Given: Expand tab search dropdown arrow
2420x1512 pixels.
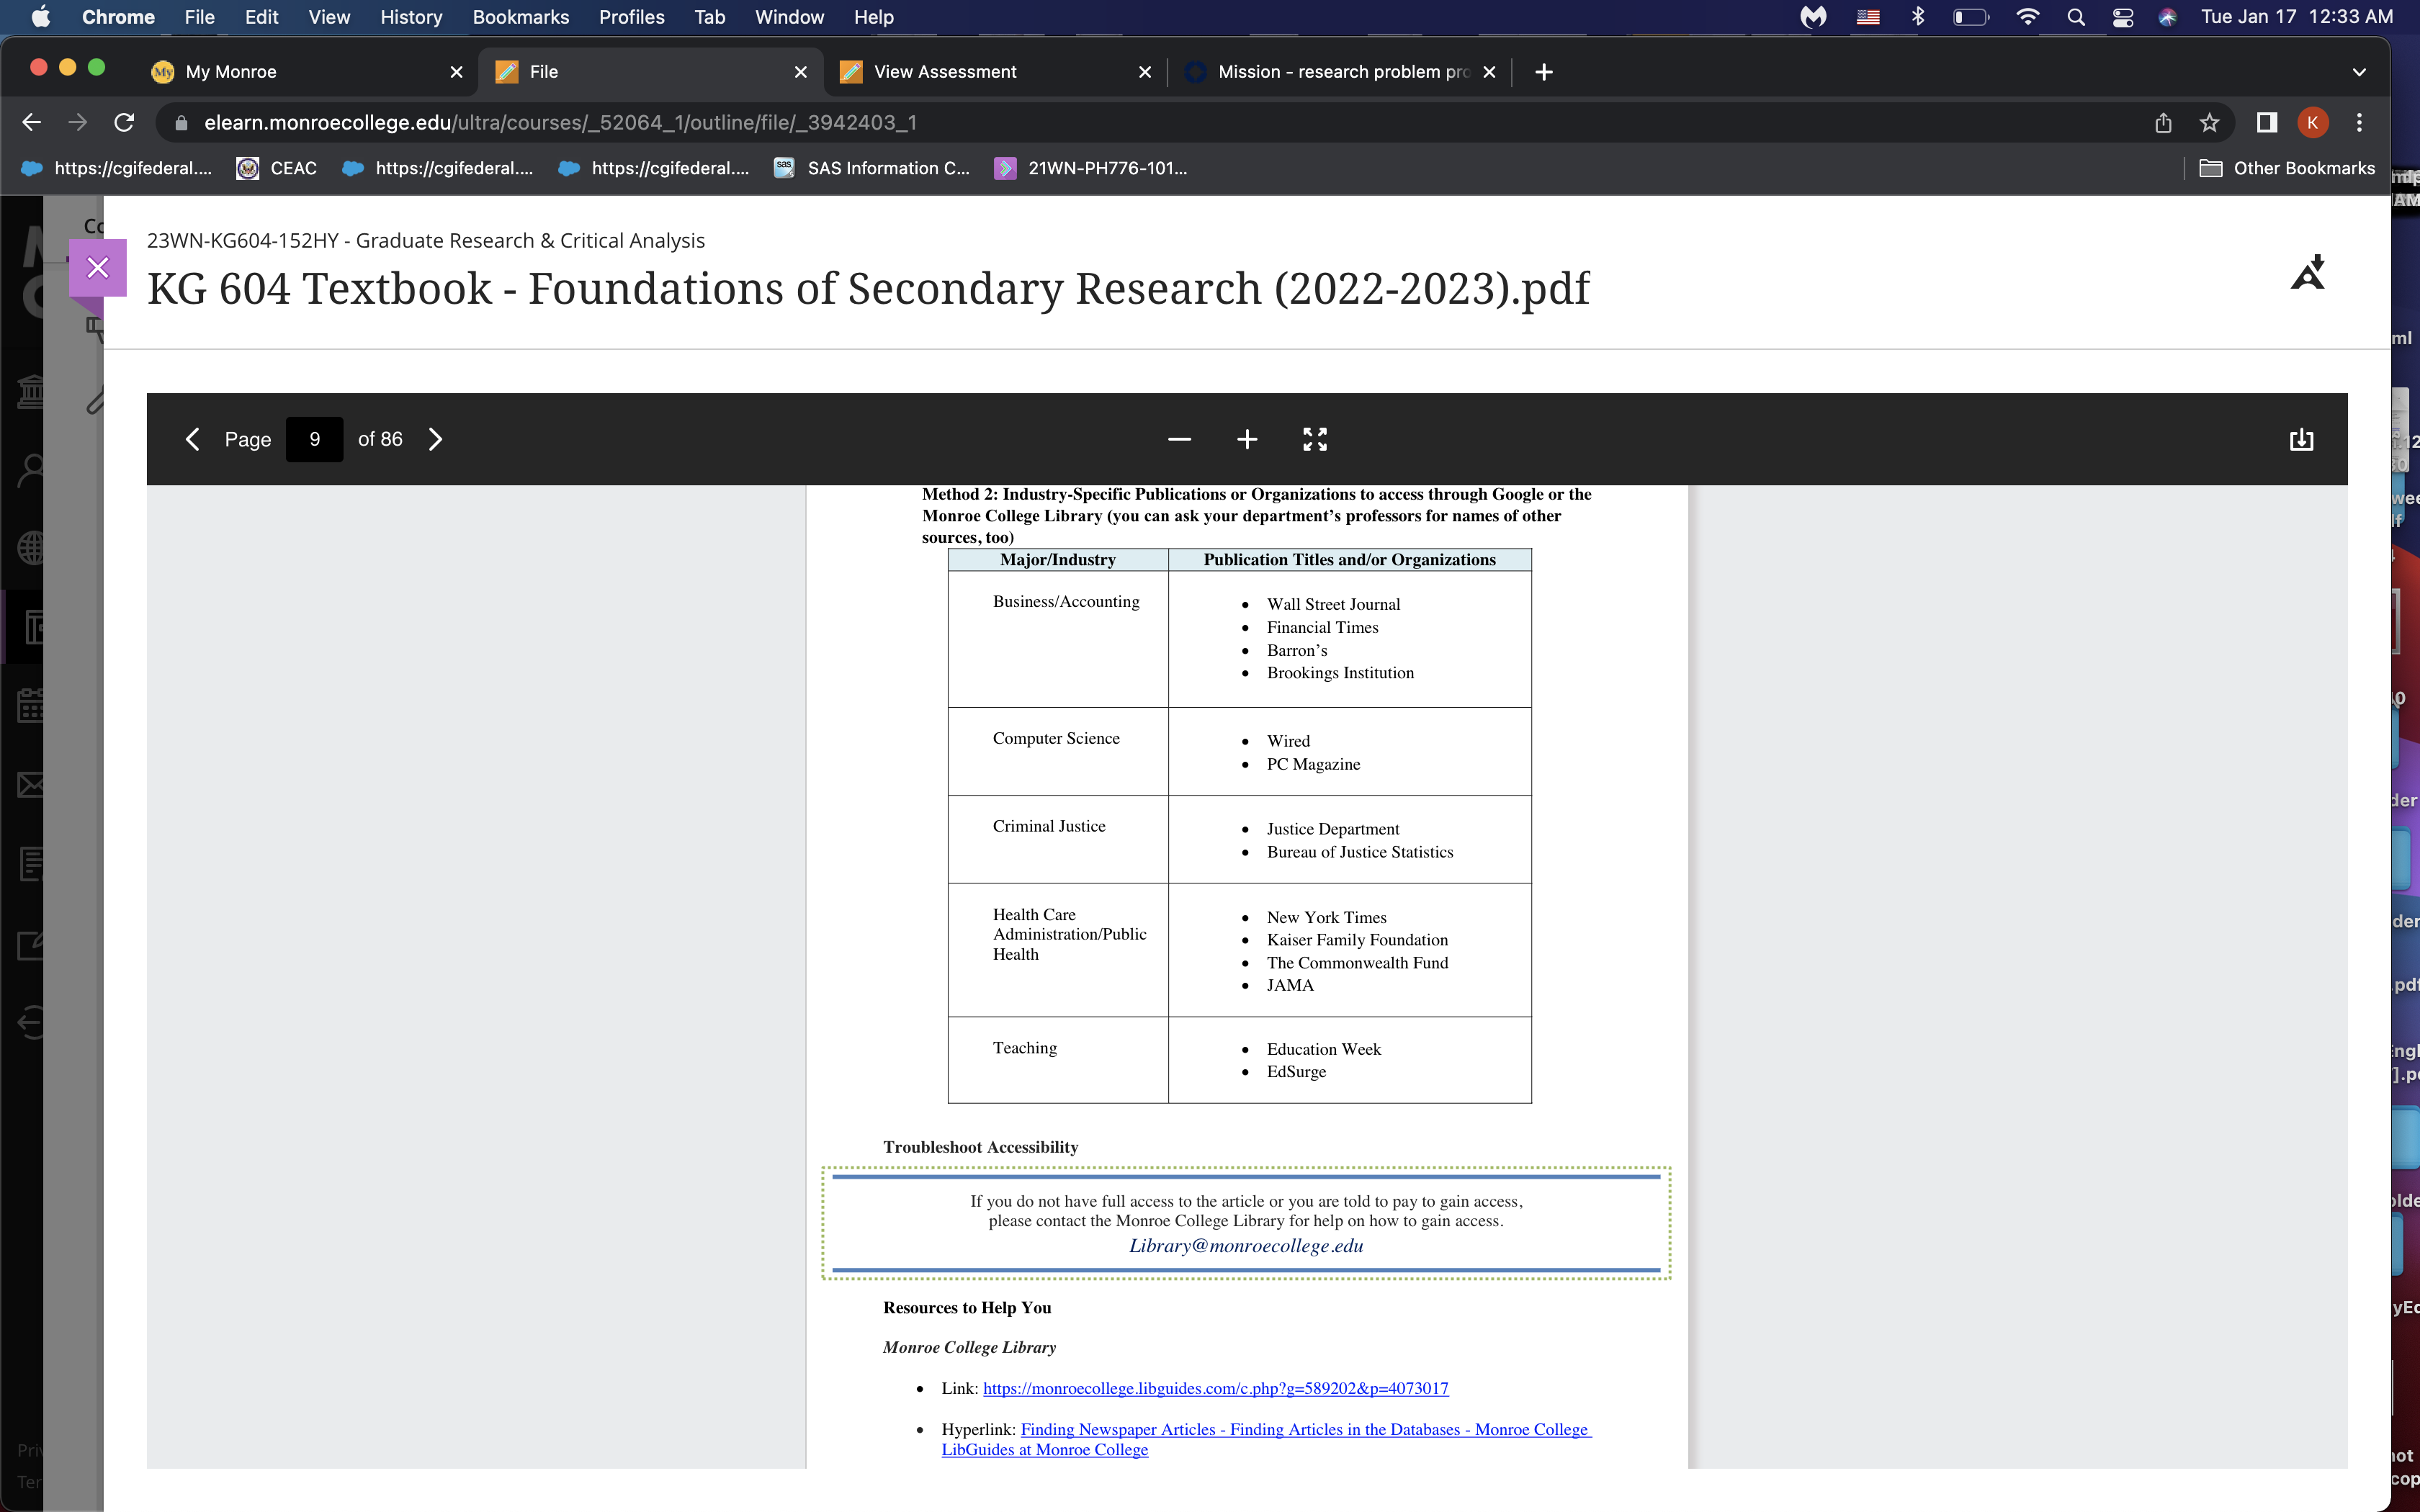Looking at the screenshot, I should pos(2359,72).
